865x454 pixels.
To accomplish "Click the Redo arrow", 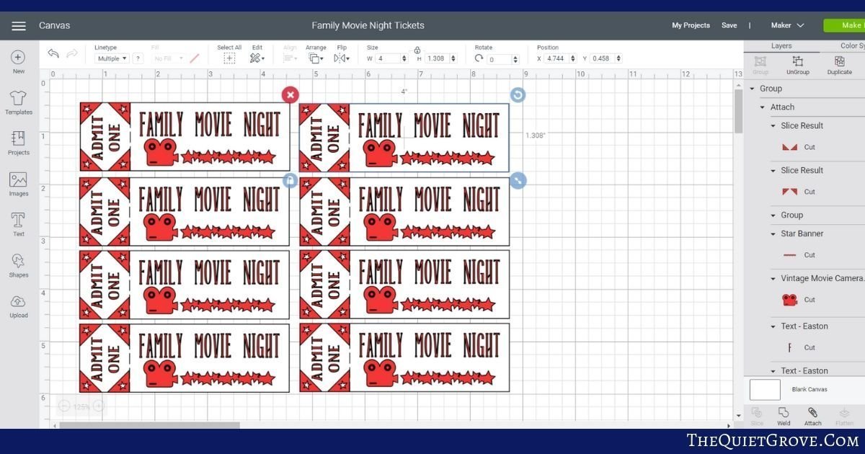I will (x=72, y=53).
